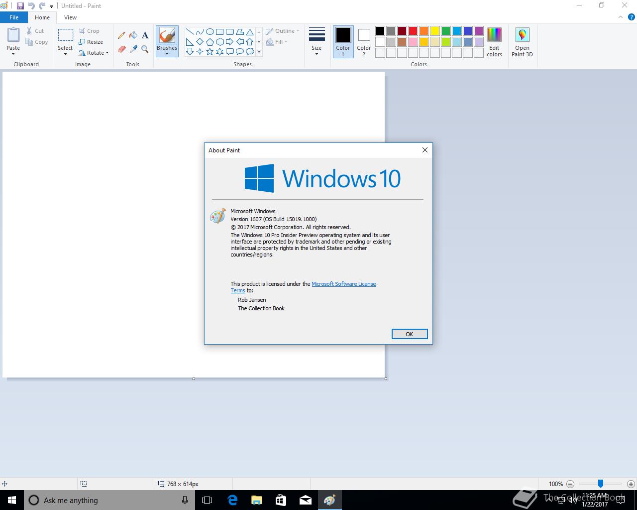637x510 pixels.
Task: Open the Rotate dropdown menu
Action: tap(94, 53)
